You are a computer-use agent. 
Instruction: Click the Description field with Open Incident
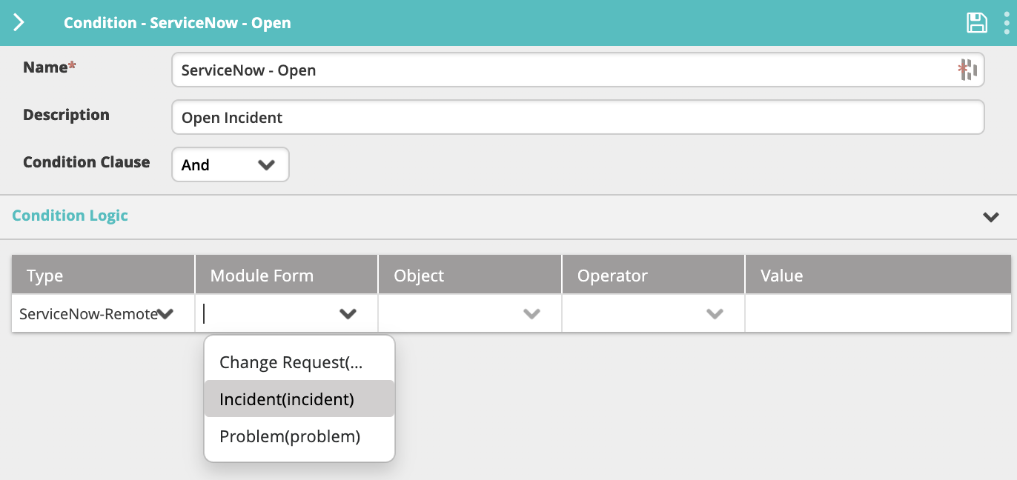(x=577, y=117)
